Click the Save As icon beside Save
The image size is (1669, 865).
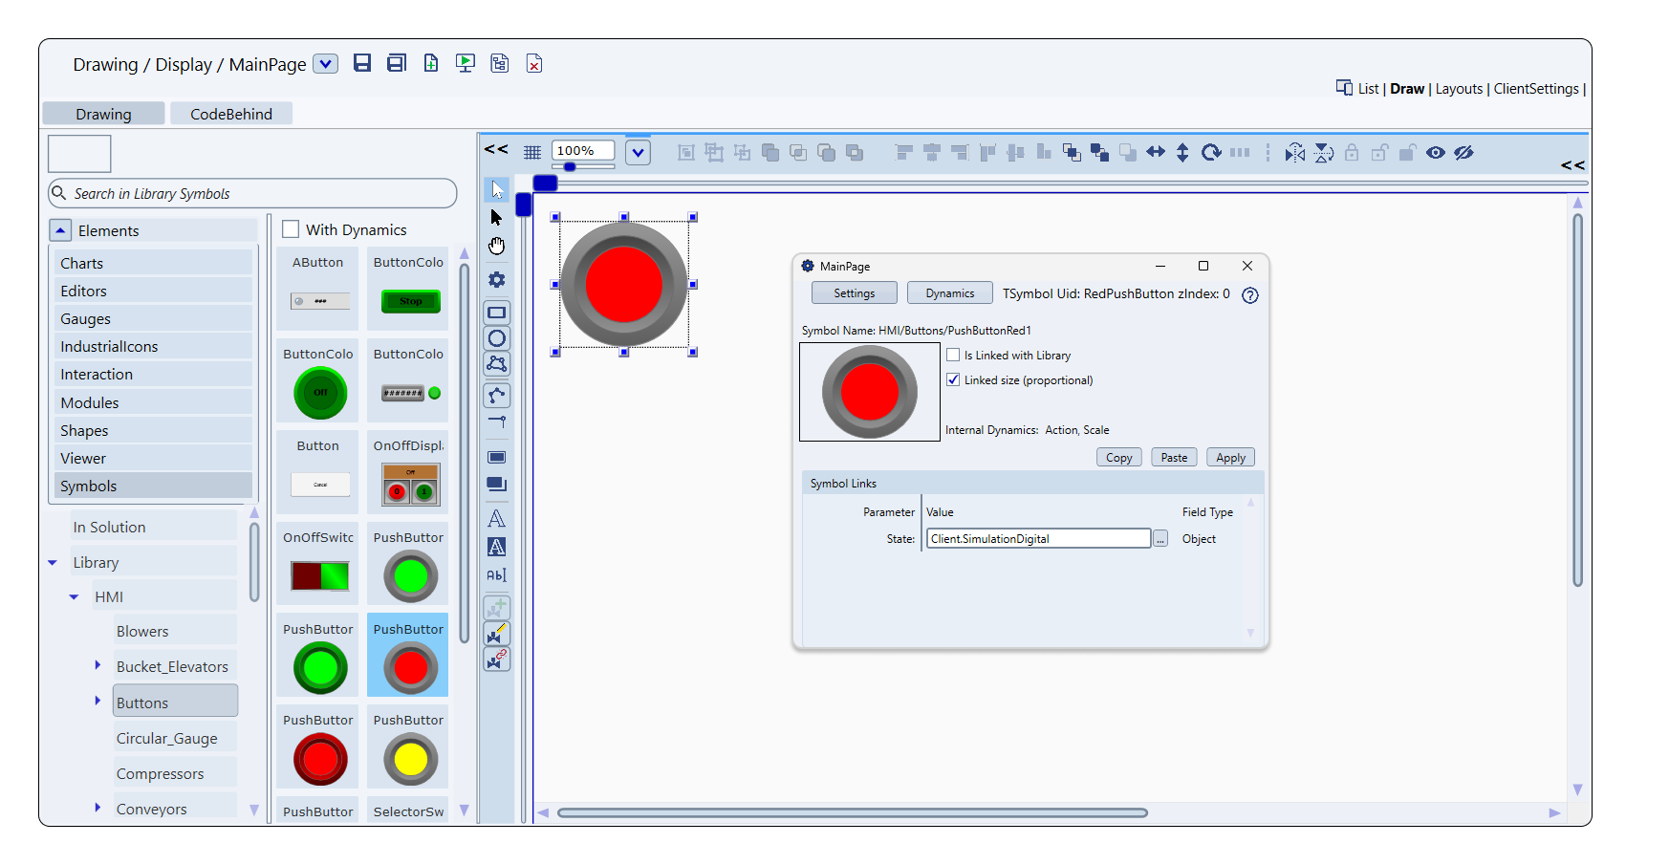(397, 63)
